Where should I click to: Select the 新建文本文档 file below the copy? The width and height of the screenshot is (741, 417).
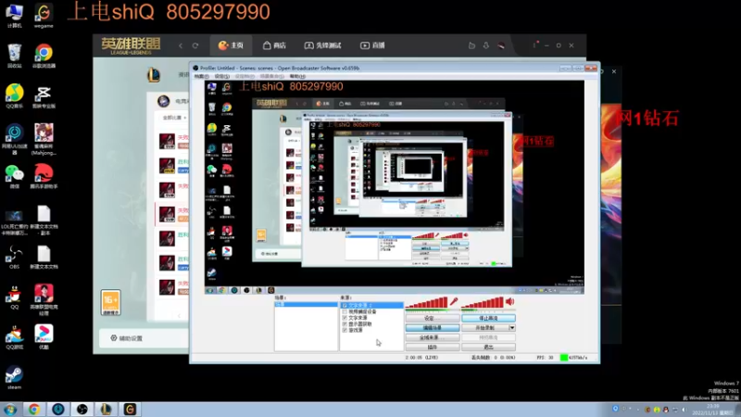tap(44, 258)
